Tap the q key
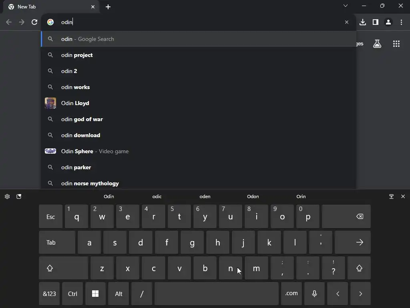The width and height of the screenshot is (410, 308). click(x=76, y=217)
